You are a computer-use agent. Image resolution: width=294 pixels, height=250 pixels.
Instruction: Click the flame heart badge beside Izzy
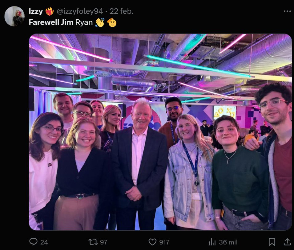pos(50,11)
